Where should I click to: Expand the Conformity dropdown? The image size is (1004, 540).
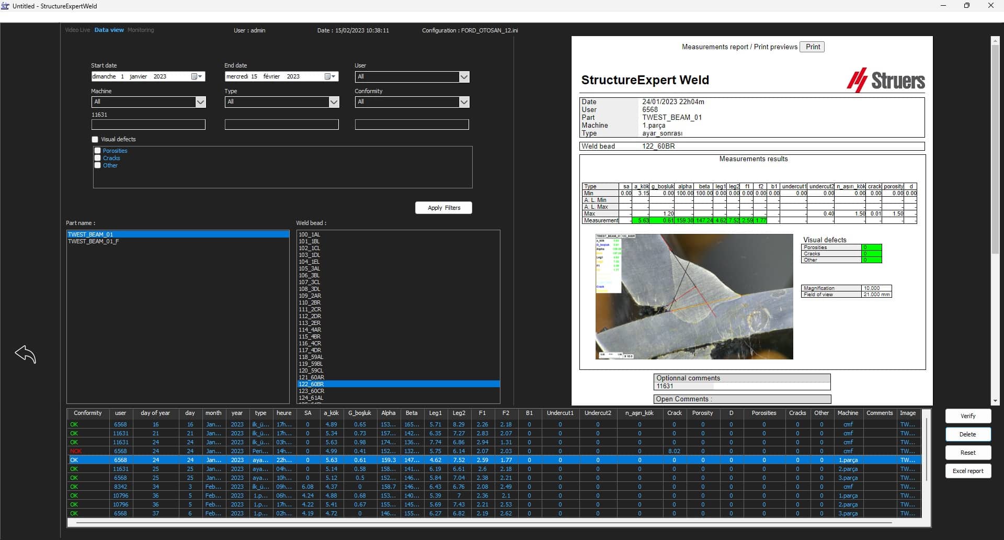[x=464, y=102]
